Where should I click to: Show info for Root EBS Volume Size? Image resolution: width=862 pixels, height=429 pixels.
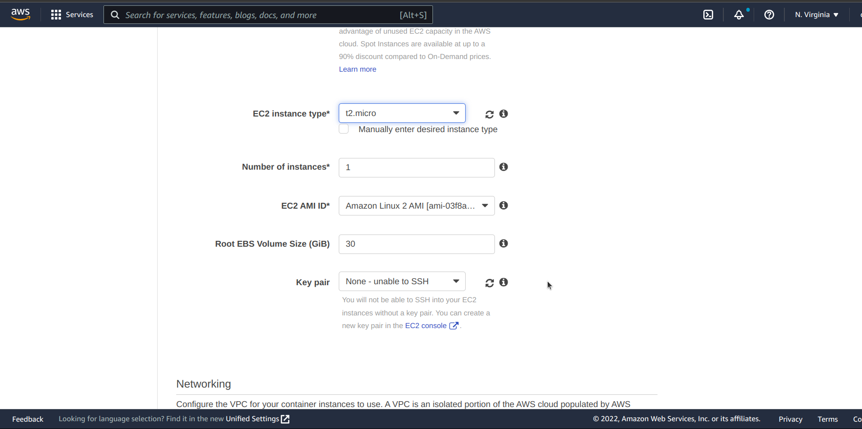(504, 243)
